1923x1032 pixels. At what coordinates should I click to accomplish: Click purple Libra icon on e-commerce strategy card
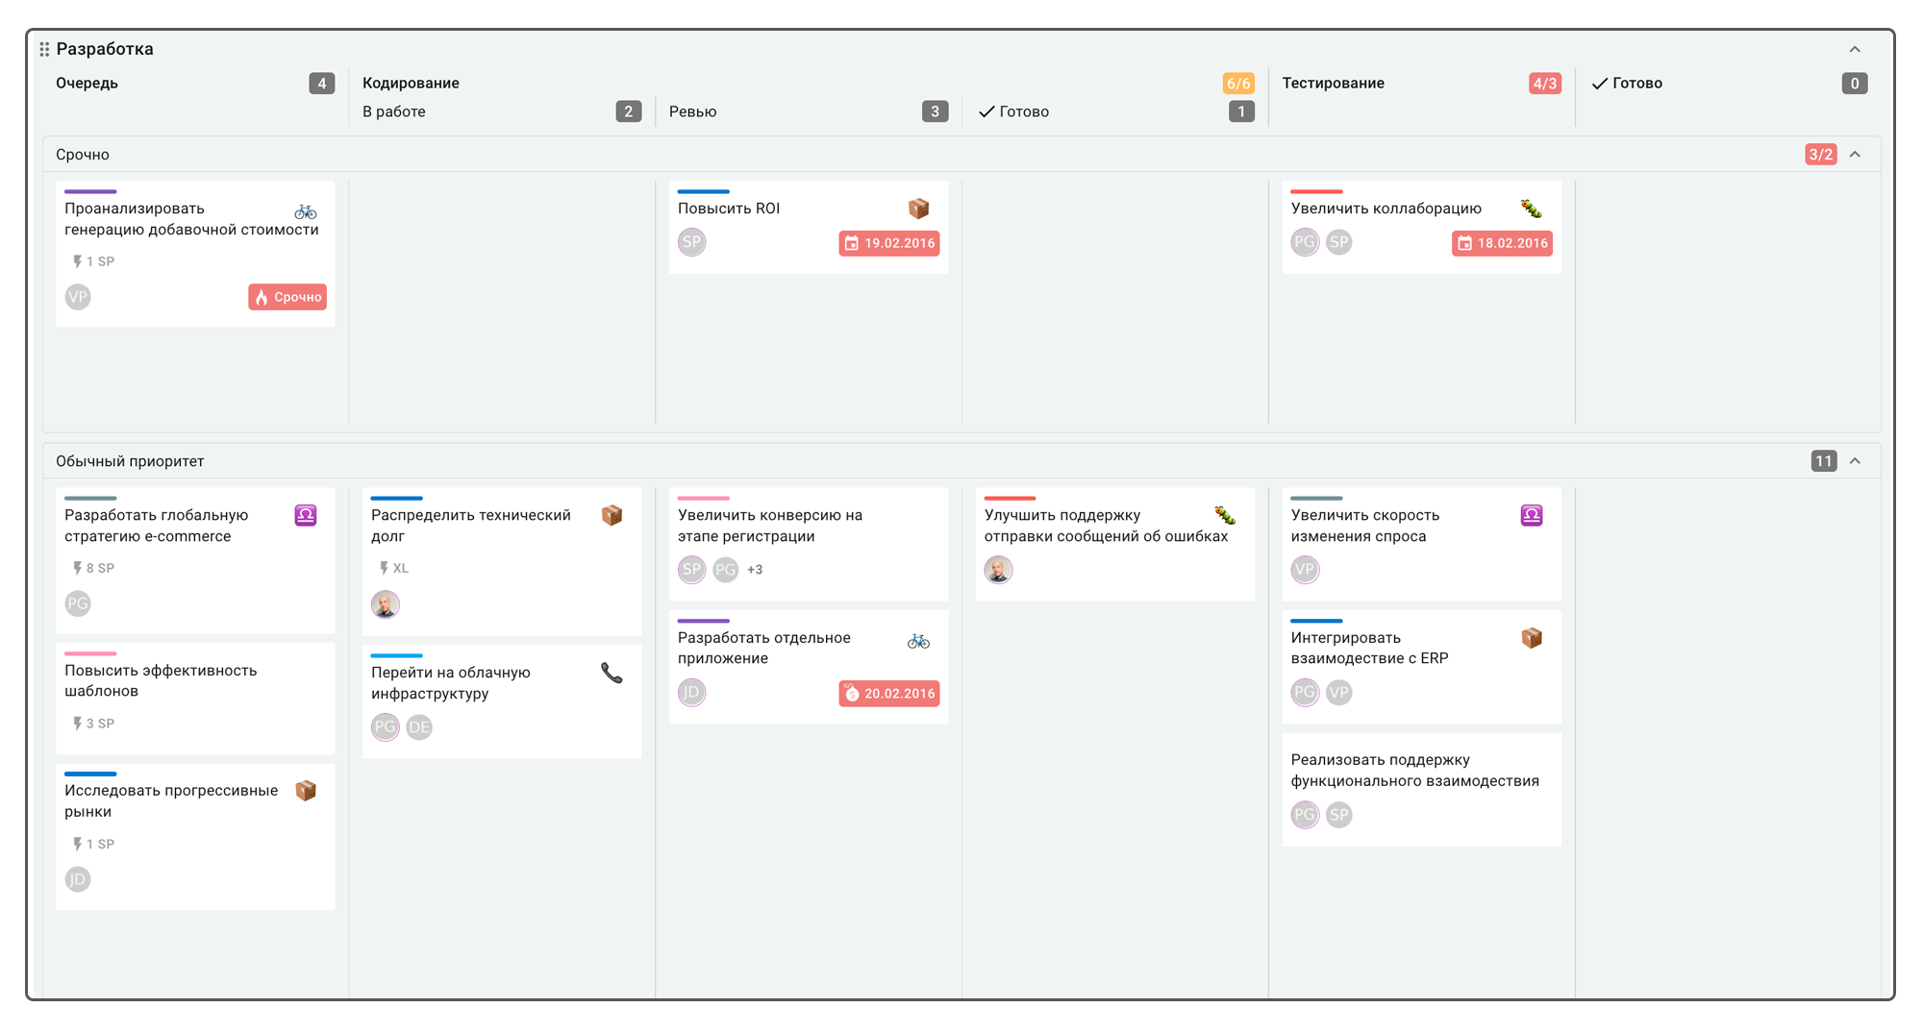306,516
